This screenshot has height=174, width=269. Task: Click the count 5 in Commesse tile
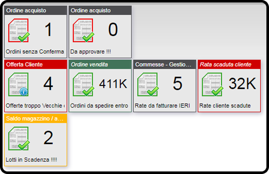tap(177, 84)
